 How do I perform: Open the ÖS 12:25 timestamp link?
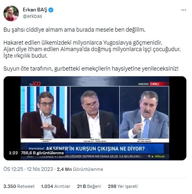pos(13,169)
